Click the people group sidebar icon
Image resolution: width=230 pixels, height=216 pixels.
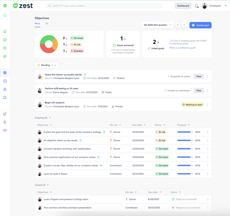(5, 89)
